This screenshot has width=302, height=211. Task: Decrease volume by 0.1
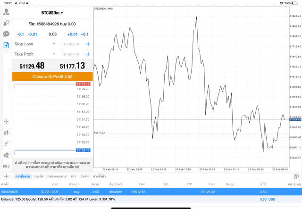(x=20, y=34)
